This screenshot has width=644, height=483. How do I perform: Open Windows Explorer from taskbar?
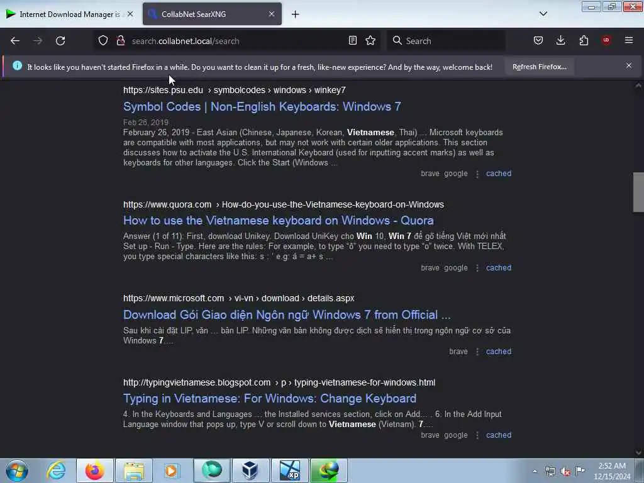click(x=134, y=470)
